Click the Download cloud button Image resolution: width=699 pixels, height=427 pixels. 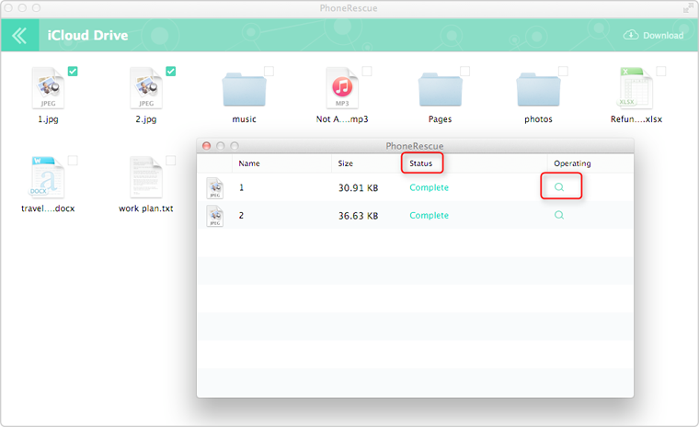click(653, 36)
